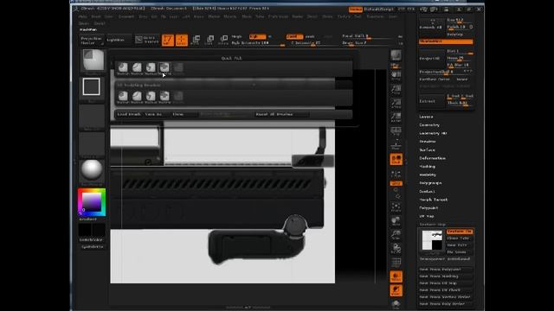Toggle the orange Zadd button
Viewport: 554px width, 311px height.
pyautogui.click(x=294, y=36)
